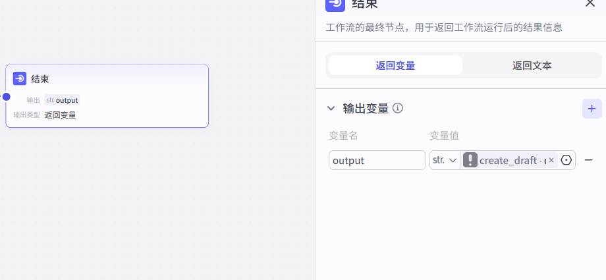Click the output variable name field
Image resolution: width=606 pixels, height=280 pixels.
click(x=377, y=160)
